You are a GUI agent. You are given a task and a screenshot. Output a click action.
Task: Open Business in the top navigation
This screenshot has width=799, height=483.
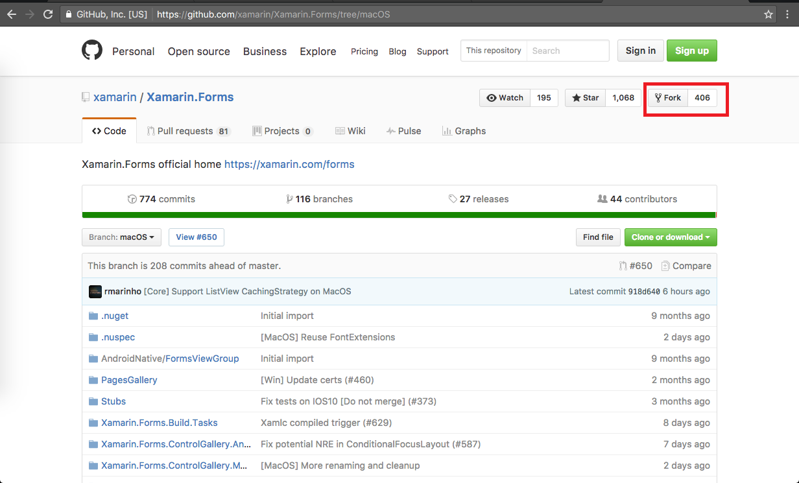pyautogui.click(x=265, y=51)
